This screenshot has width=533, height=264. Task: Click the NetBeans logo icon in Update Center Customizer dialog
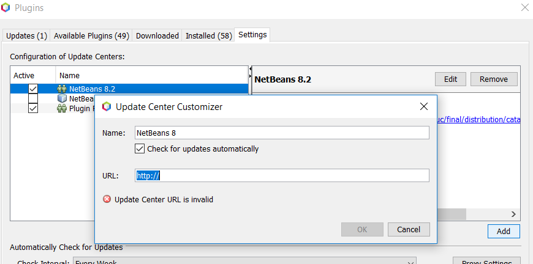click(107, 107)
